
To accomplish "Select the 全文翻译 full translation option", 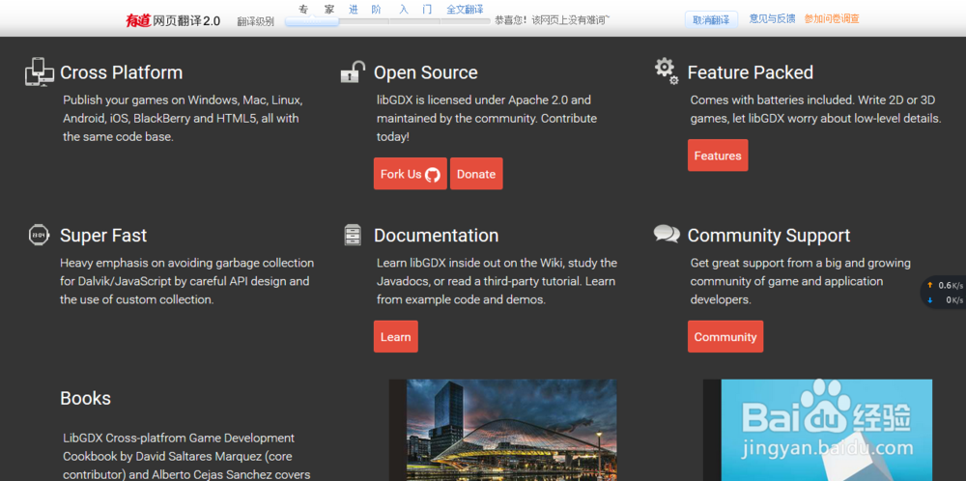I will coord(465,10).
